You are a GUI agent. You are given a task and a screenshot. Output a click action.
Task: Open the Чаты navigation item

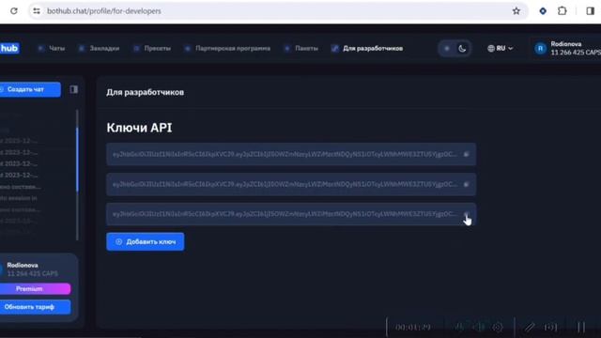pyautogui.click(x=52, y=48)
